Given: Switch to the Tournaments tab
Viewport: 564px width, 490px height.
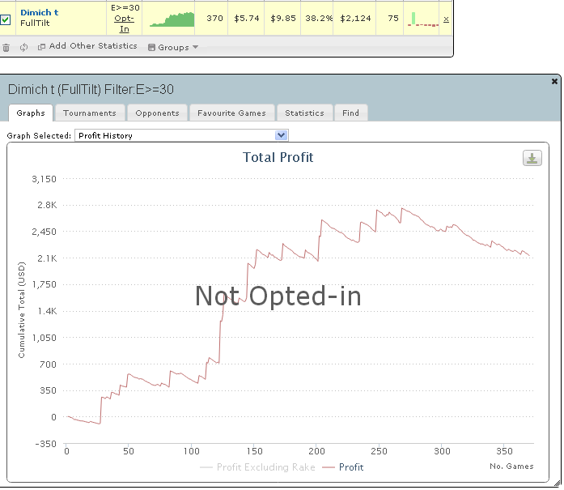Looking at the screenshot, I should coord(90,113).
